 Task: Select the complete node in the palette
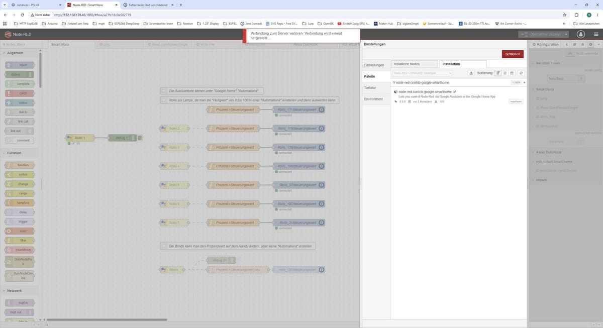[20, 84]
